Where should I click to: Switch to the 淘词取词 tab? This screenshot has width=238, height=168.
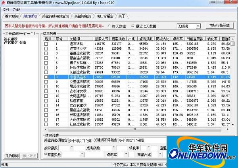pyautogui.click(x=30, y=16)
